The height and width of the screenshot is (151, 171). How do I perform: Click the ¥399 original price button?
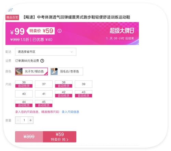click(x=29, y=137)
